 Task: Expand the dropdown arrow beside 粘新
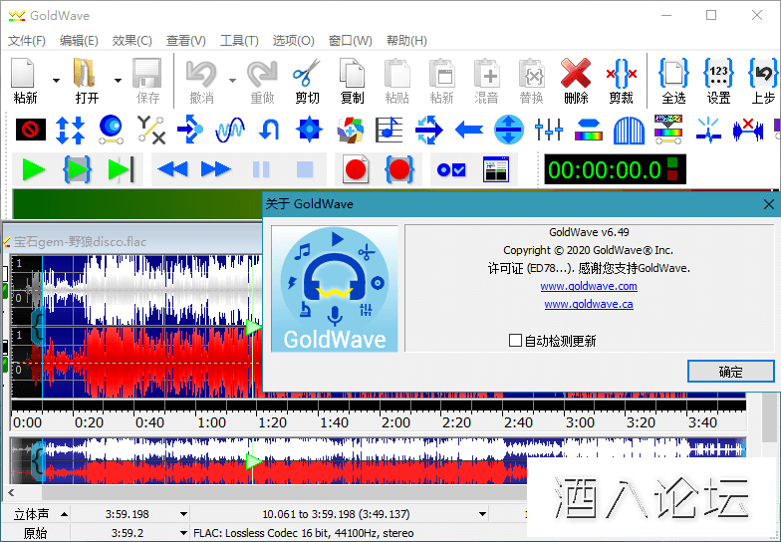(x=56, y=81)
